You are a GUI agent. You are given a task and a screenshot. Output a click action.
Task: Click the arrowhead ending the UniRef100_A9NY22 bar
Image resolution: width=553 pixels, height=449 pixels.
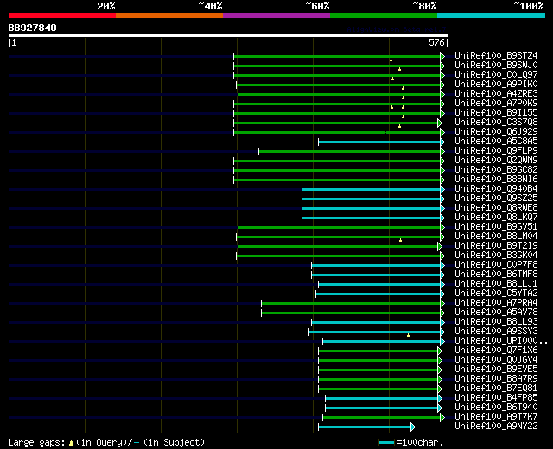pyautogui.click(x=413, y=427)
